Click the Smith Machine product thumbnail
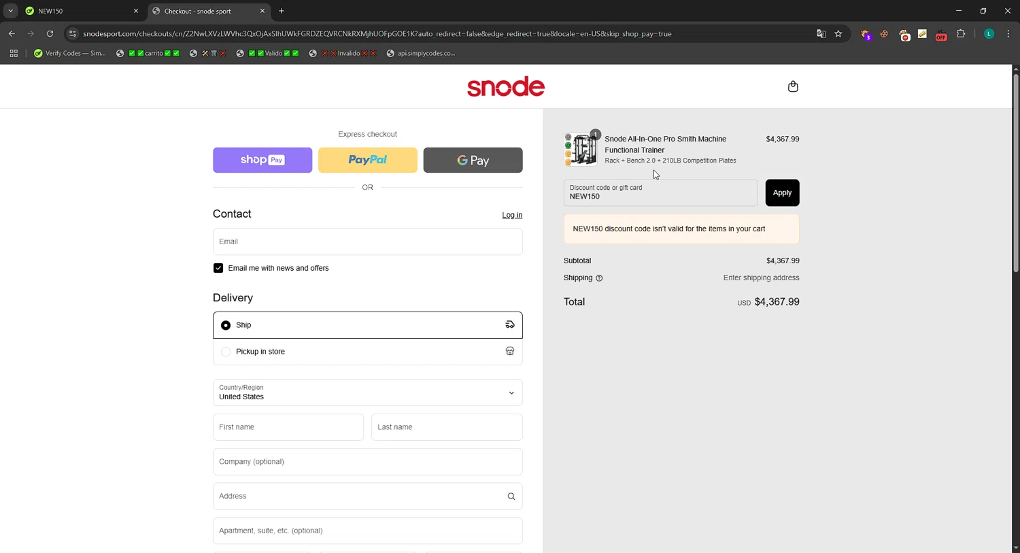1020x553 pixels. point(581,149)
